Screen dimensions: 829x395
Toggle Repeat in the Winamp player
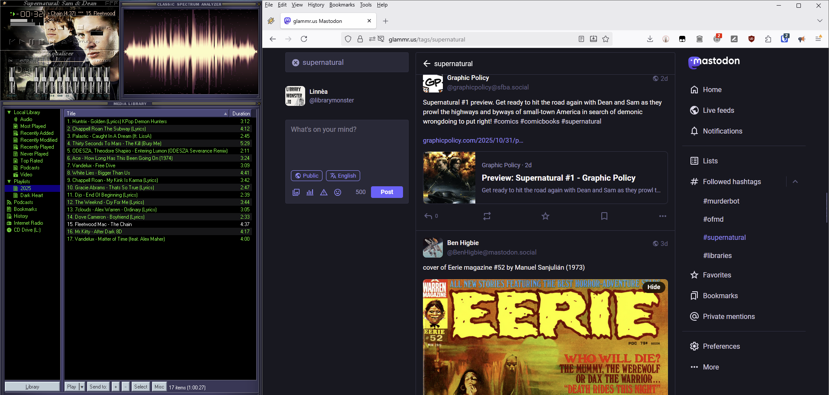pos(96,42)
